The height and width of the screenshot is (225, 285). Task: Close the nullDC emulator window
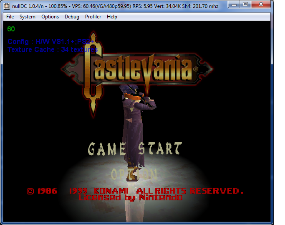(x=261, y=5)
